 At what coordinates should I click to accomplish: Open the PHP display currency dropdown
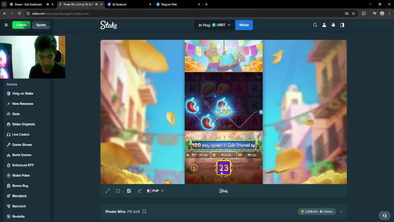[x=155, y=191]
